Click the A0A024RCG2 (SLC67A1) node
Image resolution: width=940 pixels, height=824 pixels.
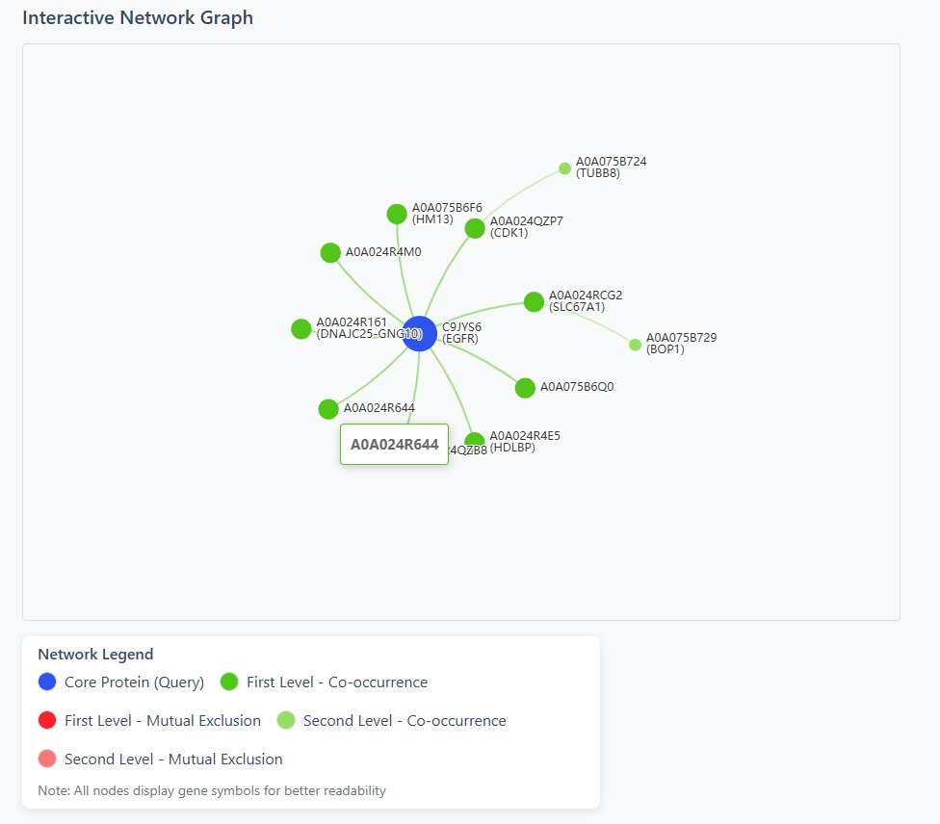[x=534, y=301]
